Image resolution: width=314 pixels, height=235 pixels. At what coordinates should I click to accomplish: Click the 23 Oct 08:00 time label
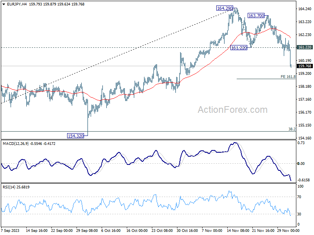162,231
